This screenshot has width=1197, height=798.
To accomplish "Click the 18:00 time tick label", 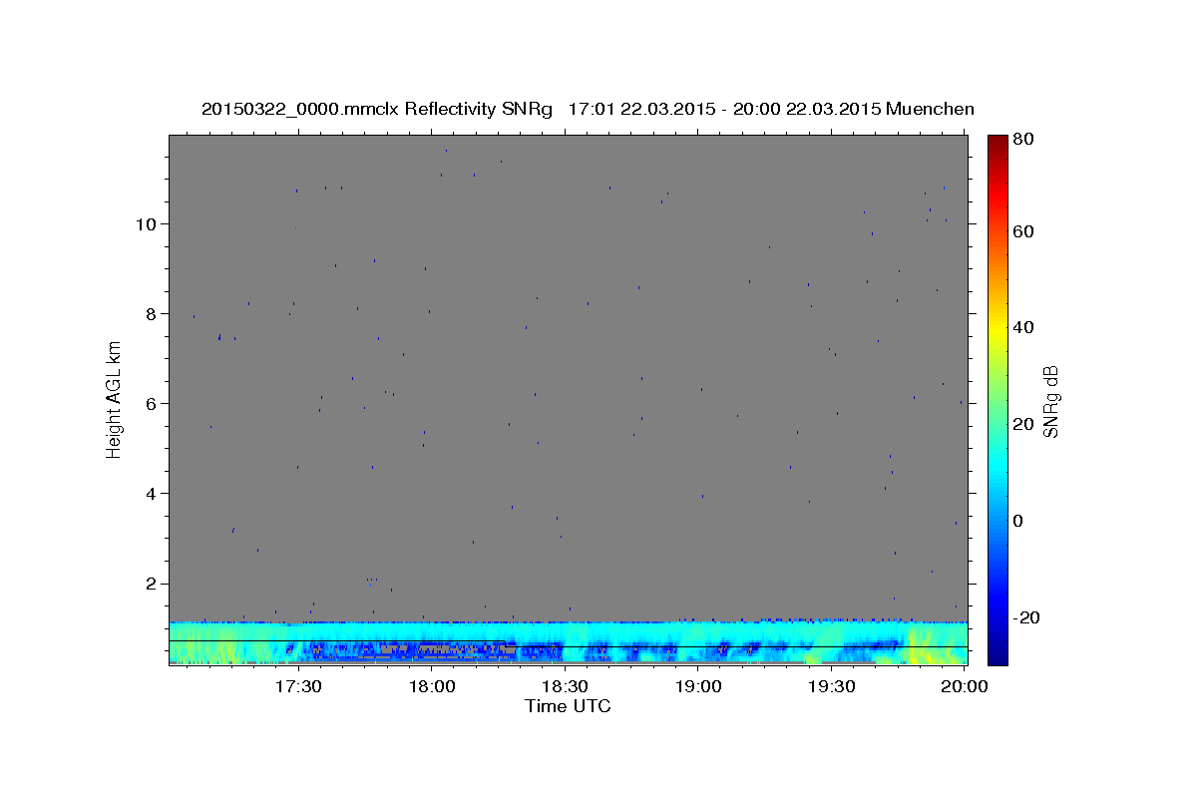I will click(x=431, y=687).
